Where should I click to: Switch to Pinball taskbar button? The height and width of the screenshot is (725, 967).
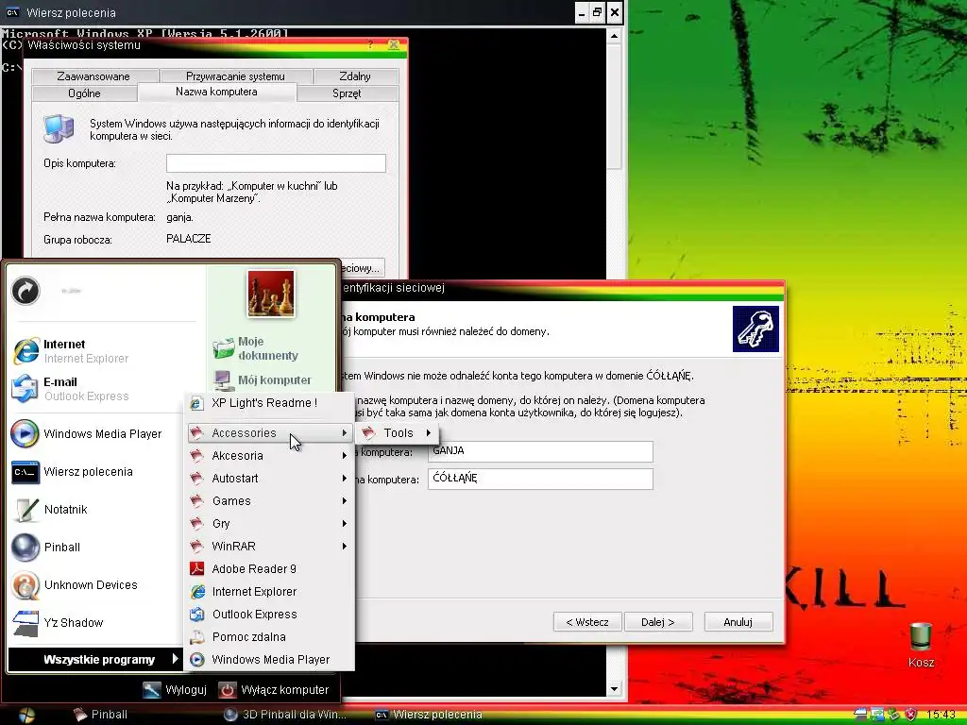pos(100,715)
